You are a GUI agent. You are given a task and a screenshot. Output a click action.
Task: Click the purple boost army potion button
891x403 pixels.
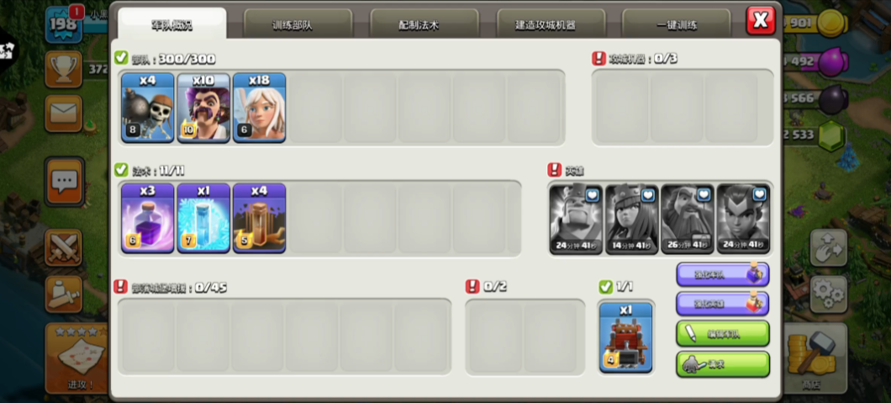coord(723,274)
